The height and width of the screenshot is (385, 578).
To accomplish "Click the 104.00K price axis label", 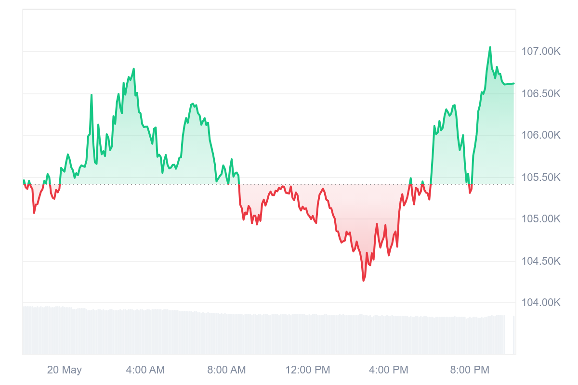I will [541, 303].
